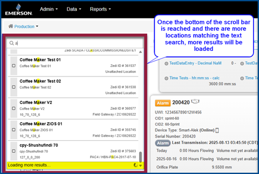This screenshot has height=174, width=259.
Task: Click Zedi ID # 375603 text
Action: [123, 151]
